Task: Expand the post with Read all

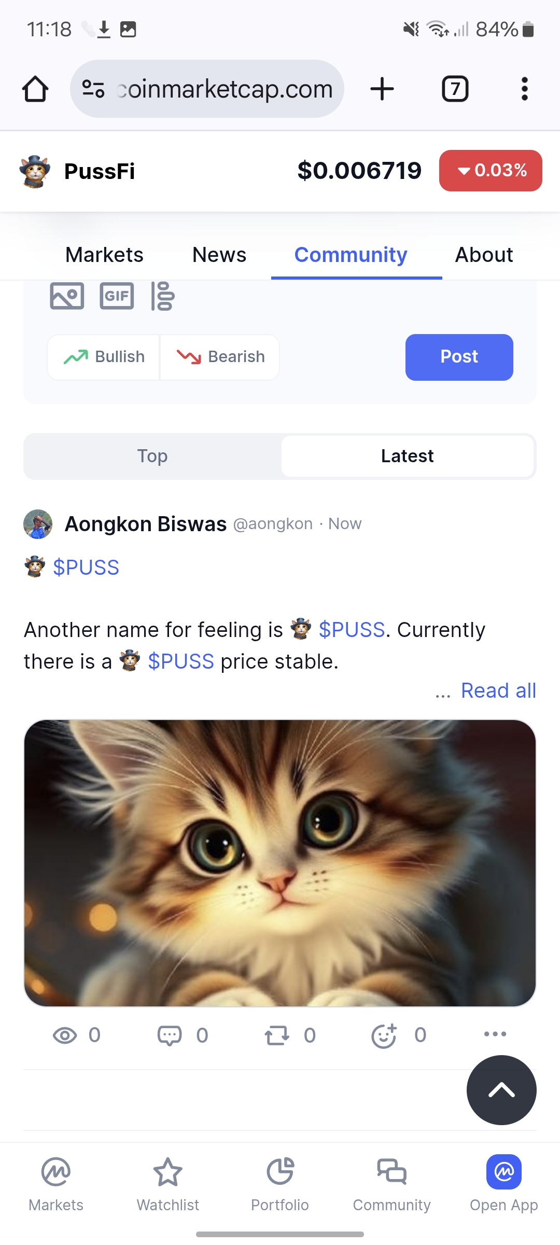Action: 498,690
